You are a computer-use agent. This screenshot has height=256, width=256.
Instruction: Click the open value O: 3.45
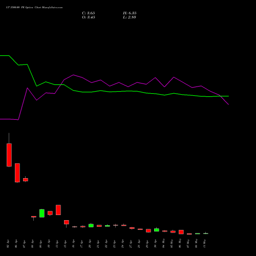pyautogui.click(x=89, y=17)
